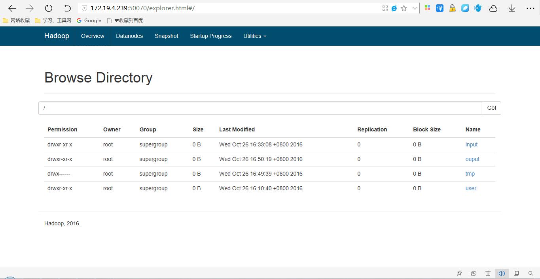Toggle the ad-block circle icon in status bar
This screenshot has height=279, width=540.
[x=474, y=273]
